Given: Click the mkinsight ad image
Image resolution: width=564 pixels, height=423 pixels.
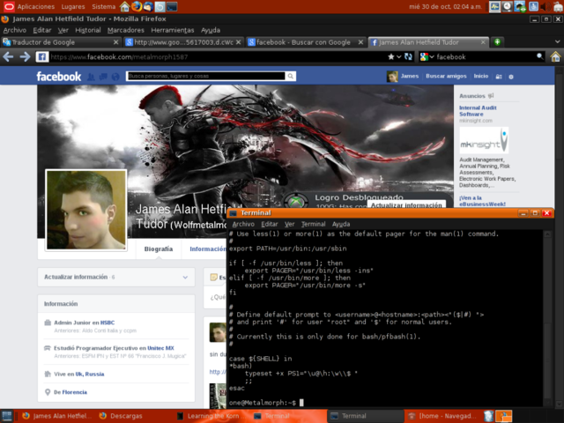Looking at the screenshot, I should click(484, 140).
